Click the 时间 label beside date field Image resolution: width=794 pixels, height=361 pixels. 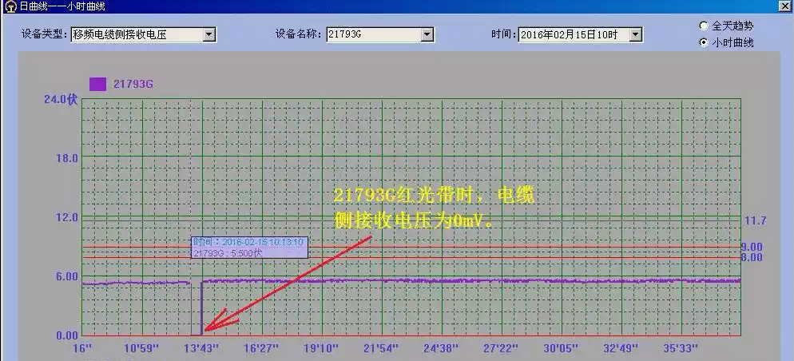[x=503, y=34]
